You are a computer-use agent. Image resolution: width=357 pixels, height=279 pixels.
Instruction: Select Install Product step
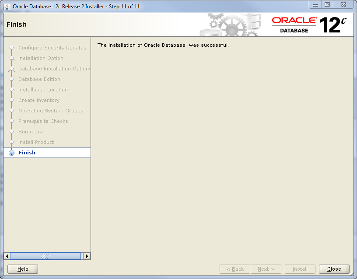coord(36,142)
